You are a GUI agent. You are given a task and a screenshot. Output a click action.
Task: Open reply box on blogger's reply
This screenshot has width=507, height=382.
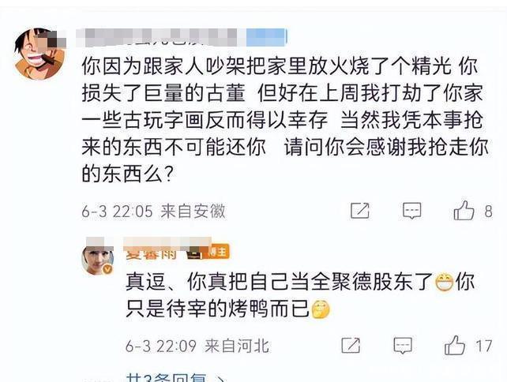[403, 346]
